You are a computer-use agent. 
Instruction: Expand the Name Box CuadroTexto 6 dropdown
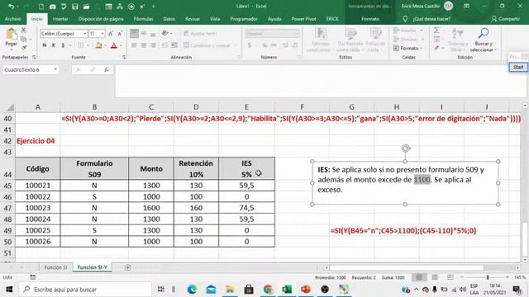coord(55,69)
